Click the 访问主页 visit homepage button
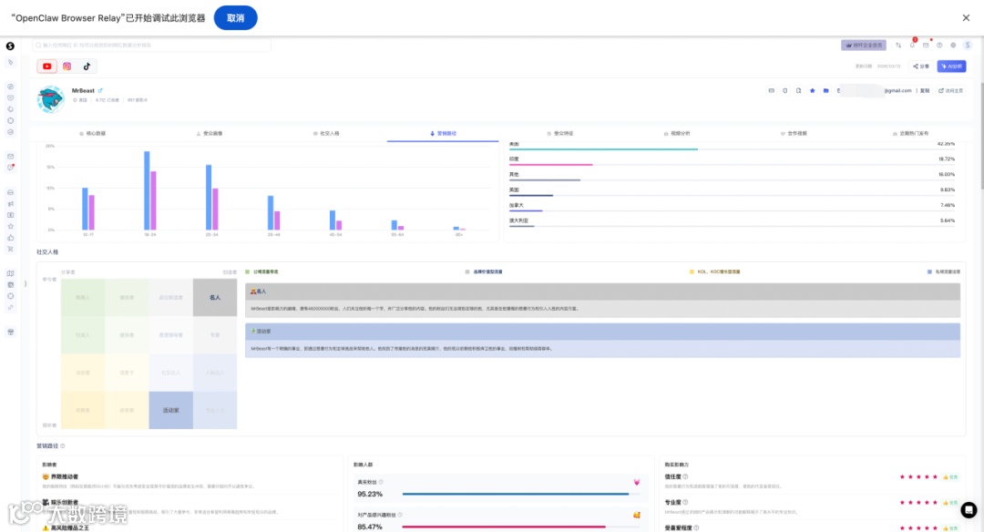Viewport: 984px width, 532px height. click(x=950, y=90)
